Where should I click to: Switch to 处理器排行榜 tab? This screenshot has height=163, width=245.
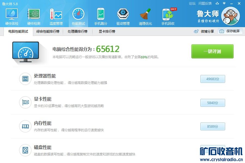(x=78, y=32)
